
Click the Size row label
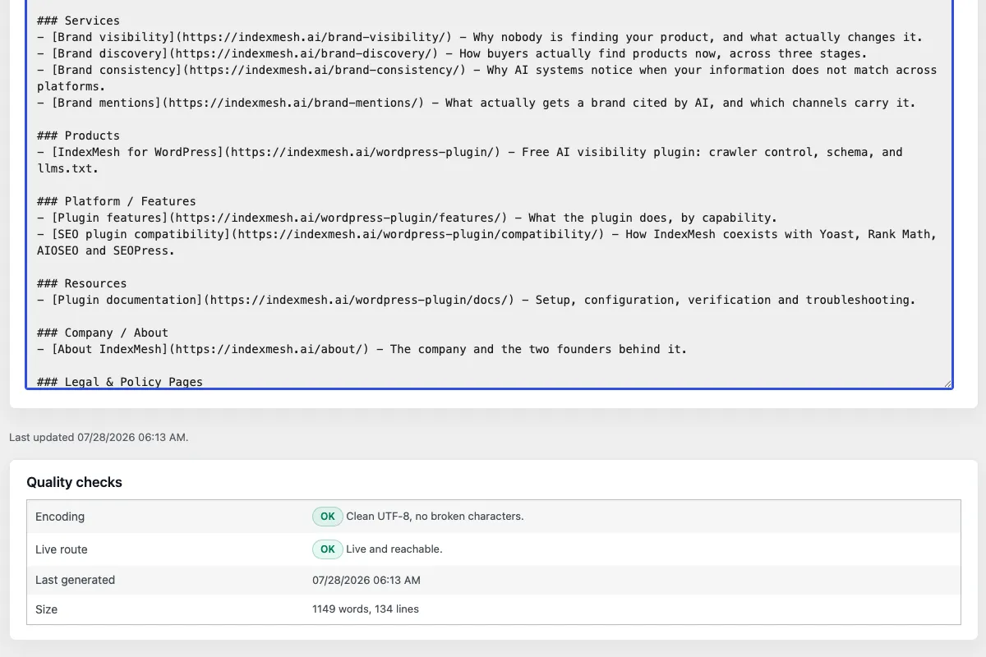click(46, 609)
